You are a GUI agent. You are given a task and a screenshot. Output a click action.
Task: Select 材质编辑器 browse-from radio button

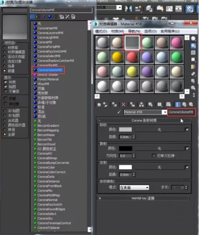(x=5, y=52)
